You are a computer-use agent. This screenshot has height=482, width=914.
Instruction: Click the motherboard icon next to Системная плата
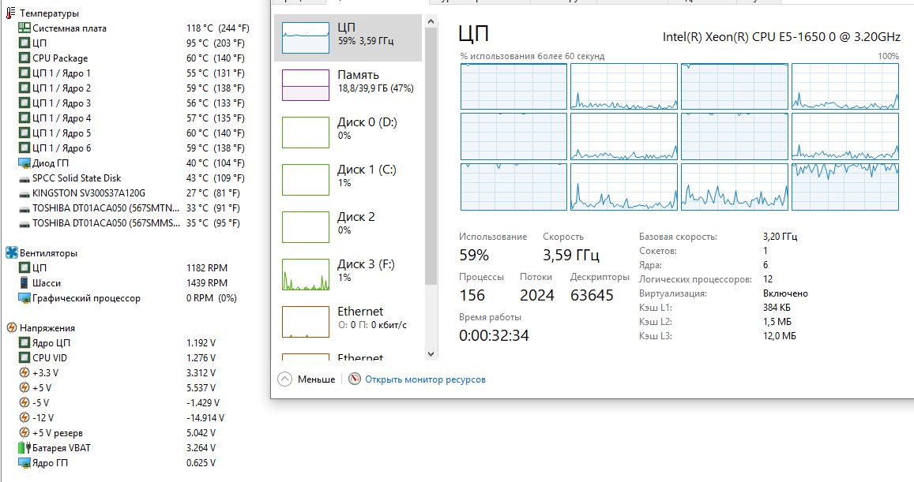[24, 28]
